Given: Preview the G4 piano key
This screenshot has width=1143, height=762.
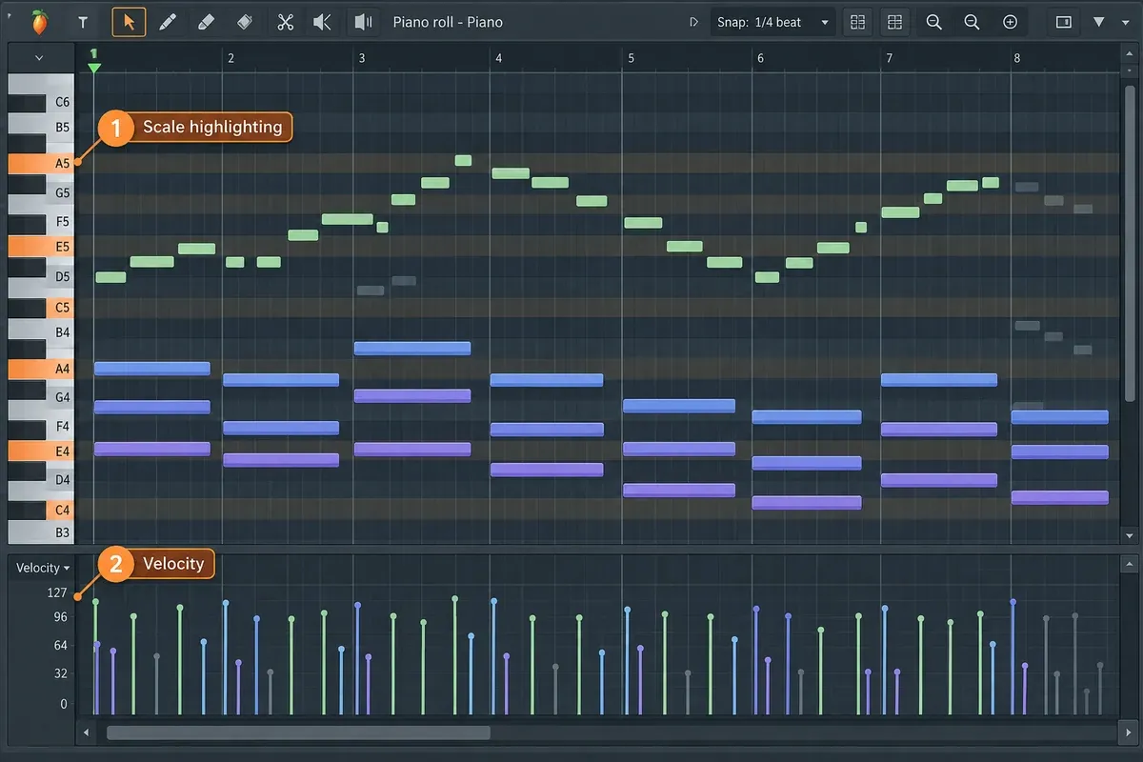Looking at the screenshot, I should point(62,396).
